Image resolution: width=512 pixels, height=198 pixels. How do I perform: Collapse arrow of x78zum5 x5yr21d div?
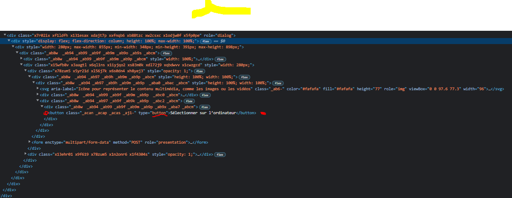(x=25, y=71)
